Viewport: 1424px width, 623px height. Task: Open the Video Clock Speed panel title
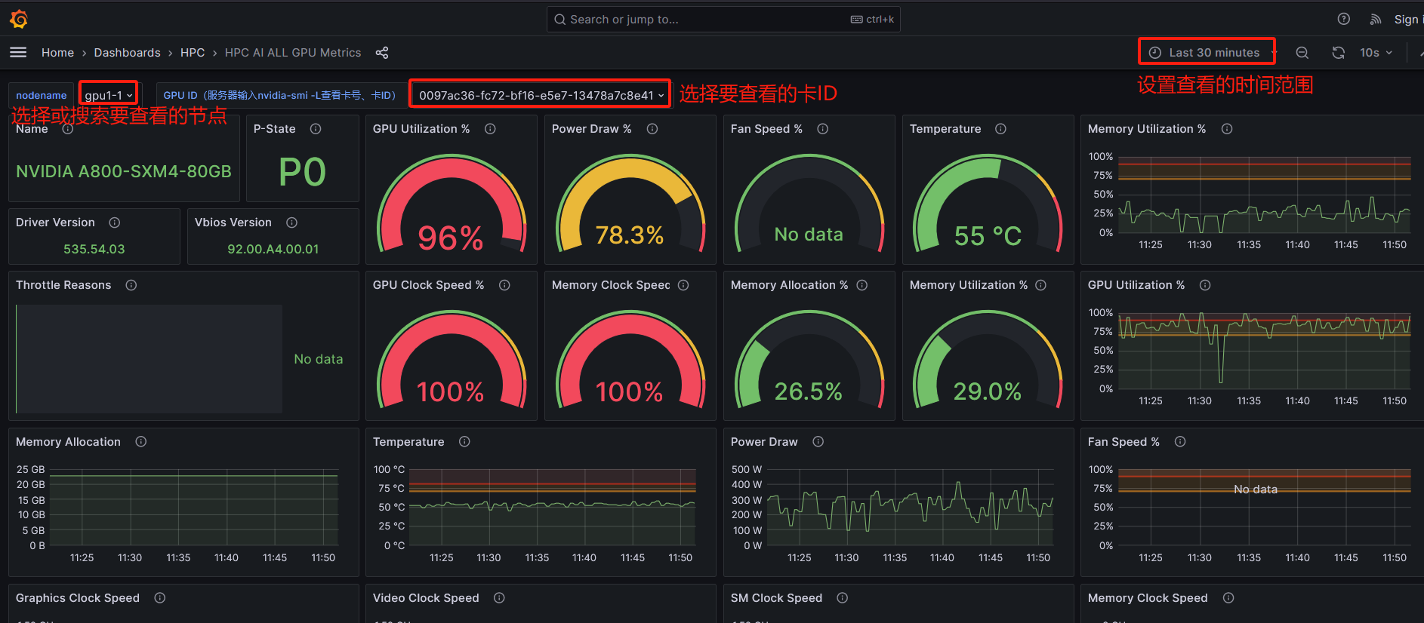tap(426, 598)
